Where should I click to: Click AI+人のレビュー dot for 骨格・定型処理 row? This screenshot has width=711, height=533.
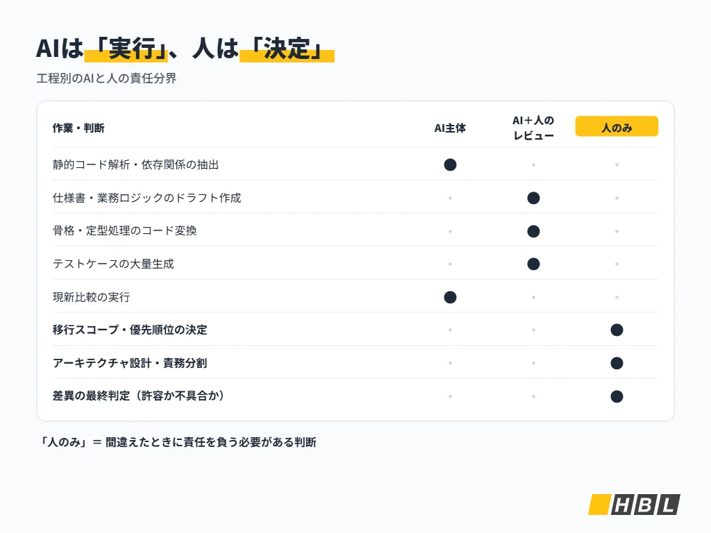tap(534, 231)
